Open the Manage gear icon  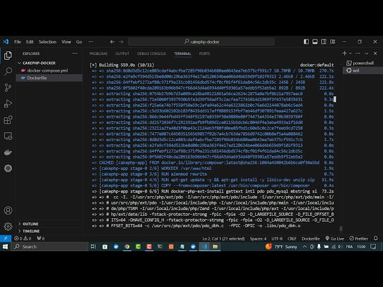[8, 227]
